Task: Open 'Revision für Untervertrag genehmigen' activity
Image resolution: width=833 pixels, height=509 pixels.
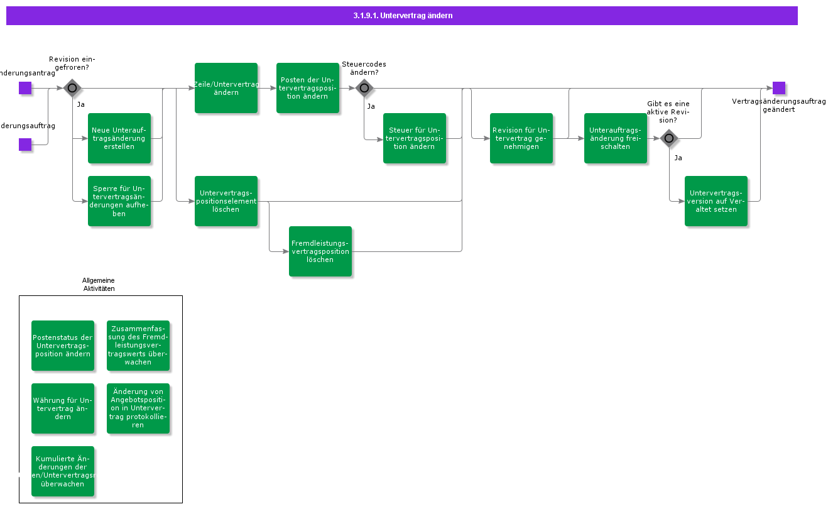Action: pyautogui.click(x=521, y=138)
